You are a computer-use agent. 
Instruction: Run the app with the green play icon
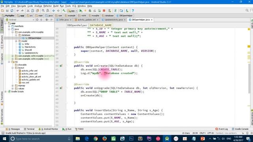pos(81,11)
